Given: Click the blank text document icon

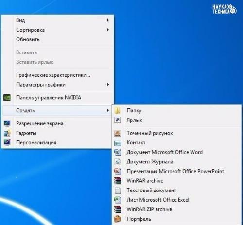Looking at the screenshot, I should (x=118, y=190).
